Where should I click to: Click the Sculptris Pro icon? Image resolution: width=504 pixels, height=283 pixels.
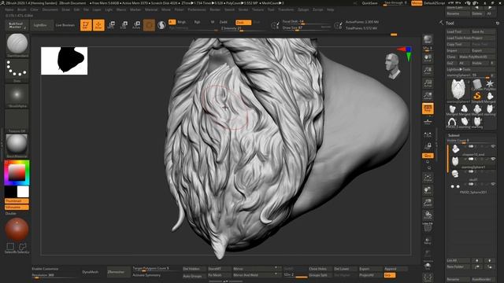(161, 25)
